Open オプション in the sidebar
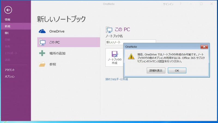The height and width of the screenshot is (123, 218). click(10, 76)
